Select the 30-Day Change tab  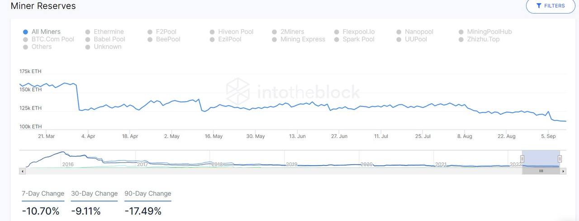tap(94, 193)
